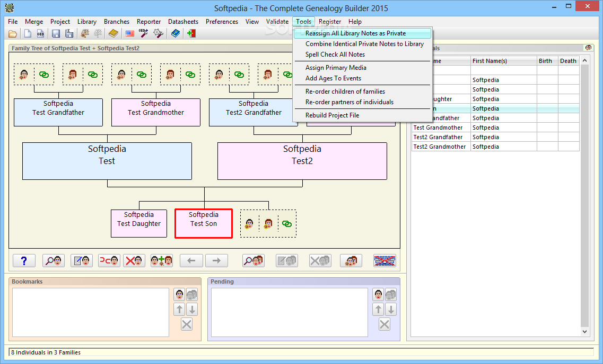Choose Spell Check All Notes
Screen dimensions: 603x364
coord(362,54)
